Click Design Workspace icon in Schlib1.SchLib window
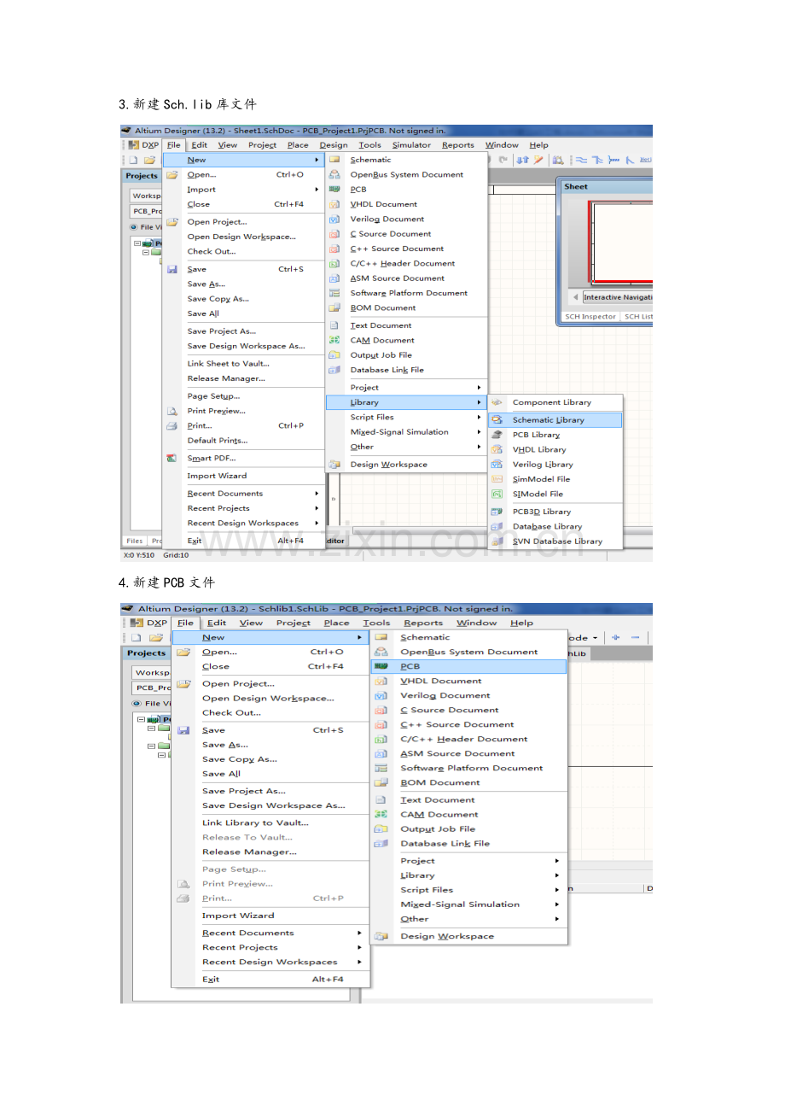 381,936
